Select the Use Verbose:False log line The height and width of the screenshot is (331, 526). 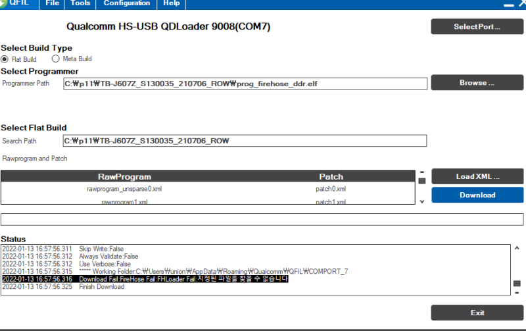(66, 264)
